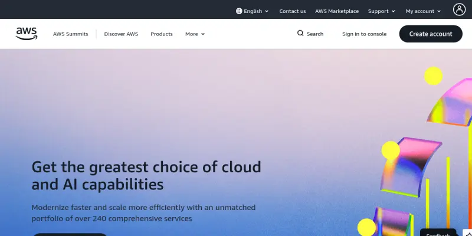Image resolution: width=472 pixels, height=236 pixels.
Task: Go to AWS Marketplace
Action: (337, 11)
